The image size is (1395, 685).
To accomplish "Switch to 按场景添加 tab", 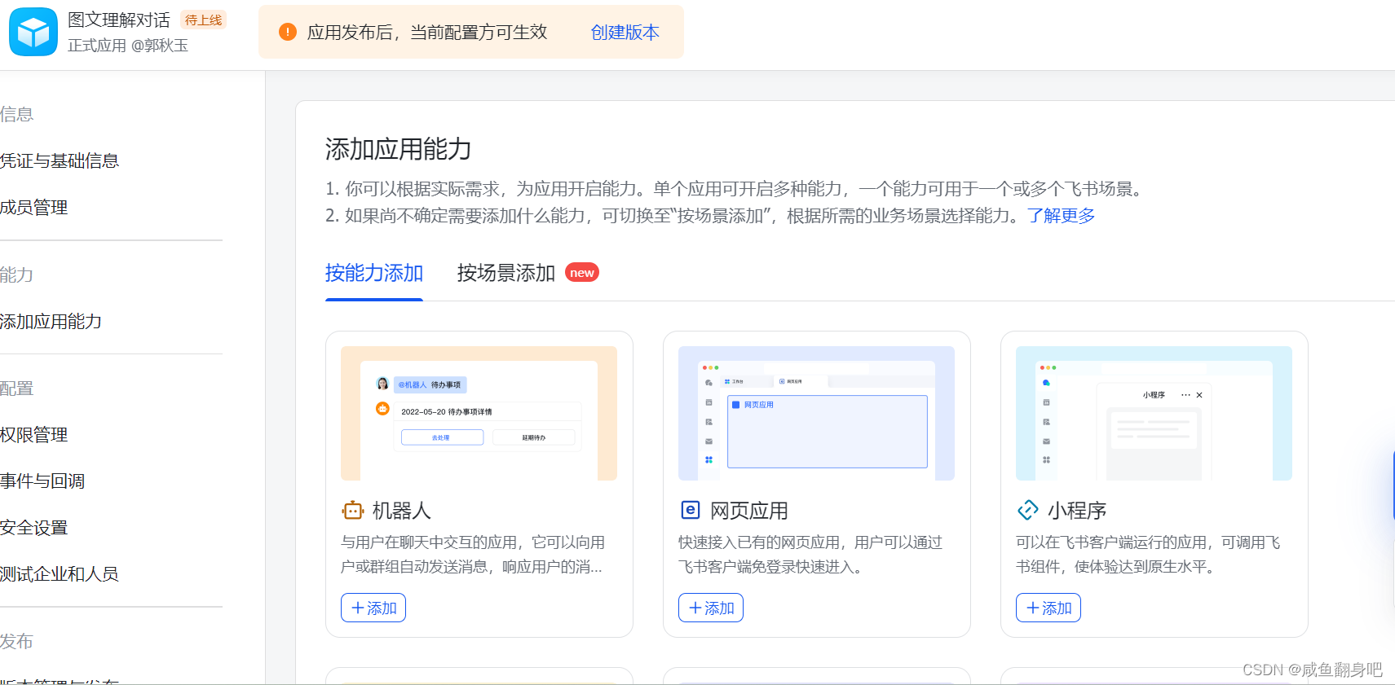I will coord(506,273).
